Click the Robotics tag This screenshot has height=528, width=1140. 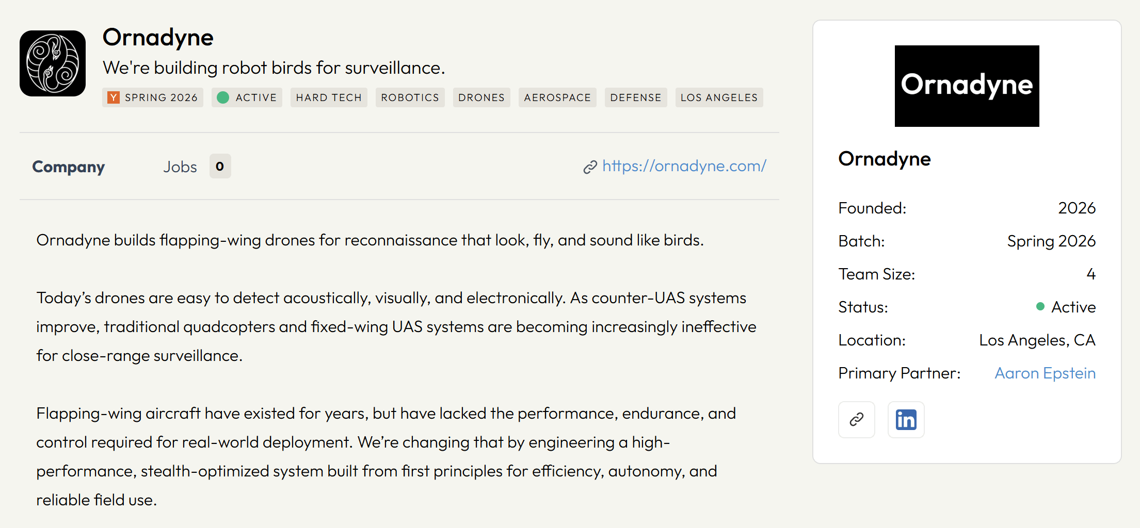[410, 97]
